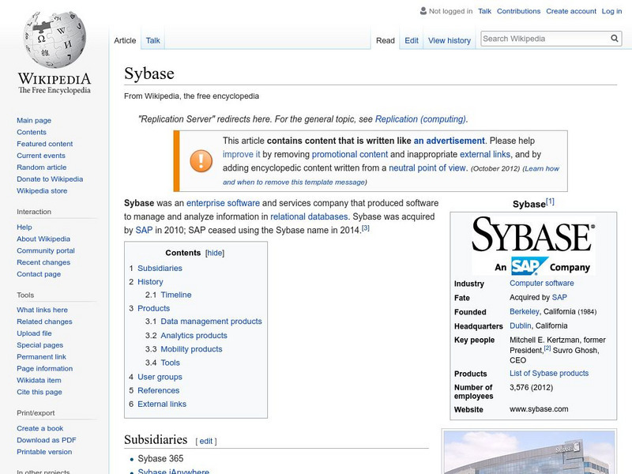This screenshot has height=474, width=632.
Task: Open reference [1] next to Sybase heading
Action: (551, 200)
